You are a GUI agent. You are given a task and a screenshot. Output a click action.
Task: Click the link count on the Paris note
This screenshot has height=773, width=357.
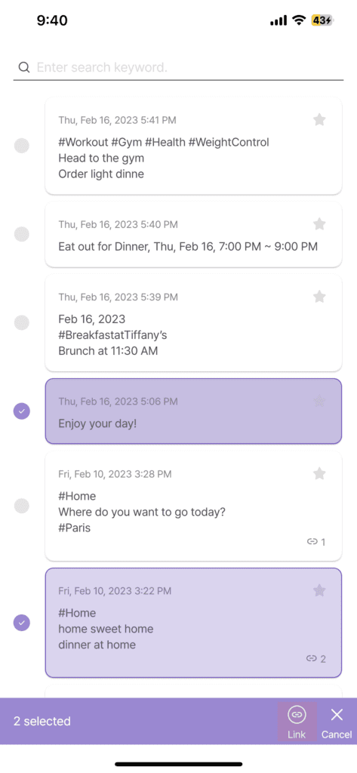[316, 542]
